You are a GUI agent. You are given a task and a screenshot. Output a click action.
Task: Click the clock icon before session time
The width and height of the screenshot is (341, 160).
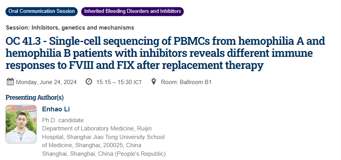click(x=89, y=82)
